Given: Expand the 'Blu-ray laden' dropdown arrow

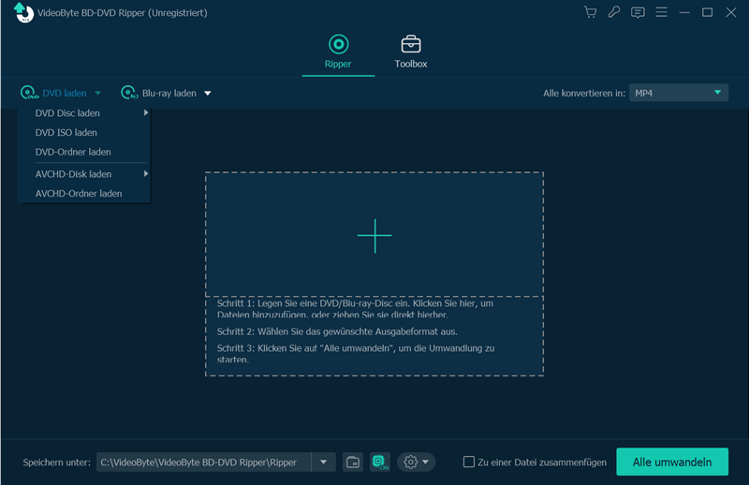Looking at the screenshot, I should coord(208,94).
